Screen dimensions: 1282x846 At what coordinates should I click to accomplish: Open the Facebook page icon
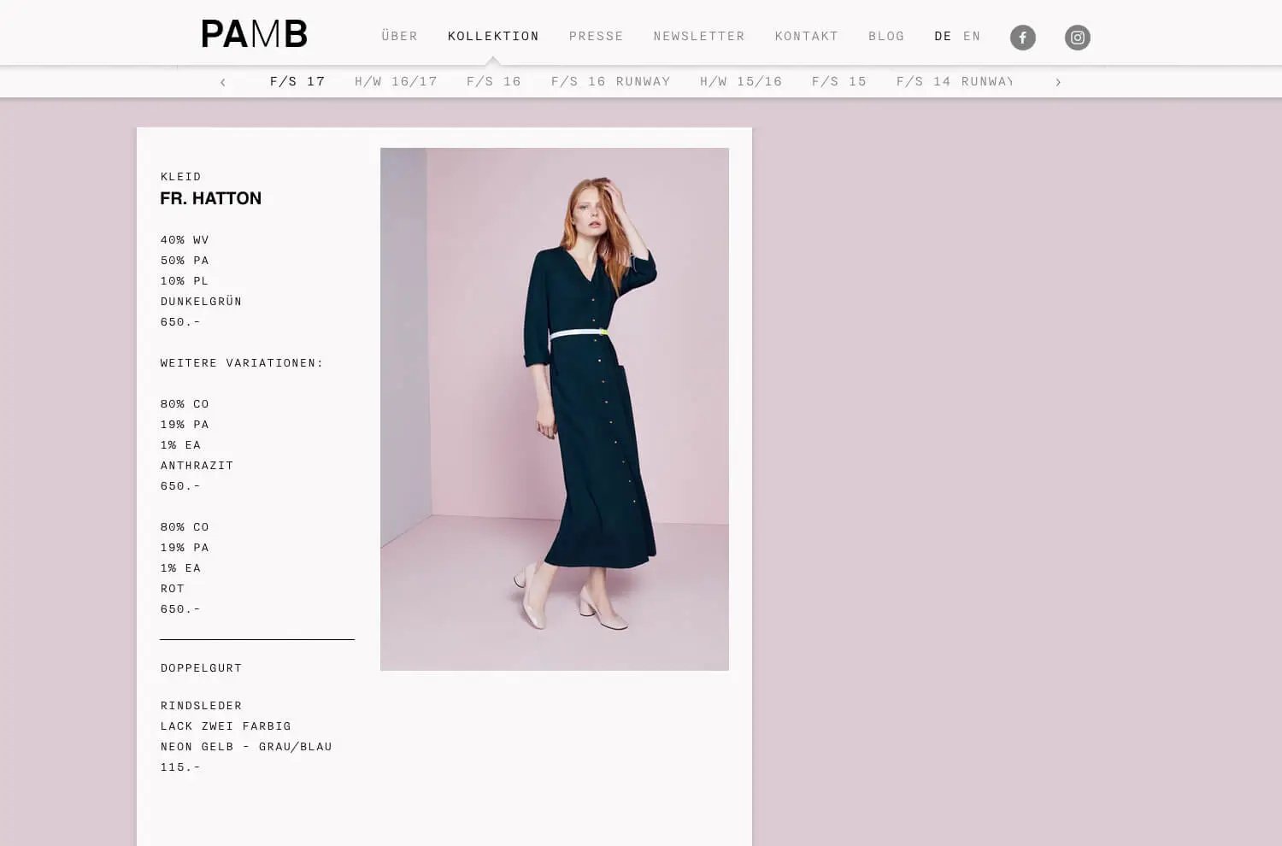tap(1022, 38)
